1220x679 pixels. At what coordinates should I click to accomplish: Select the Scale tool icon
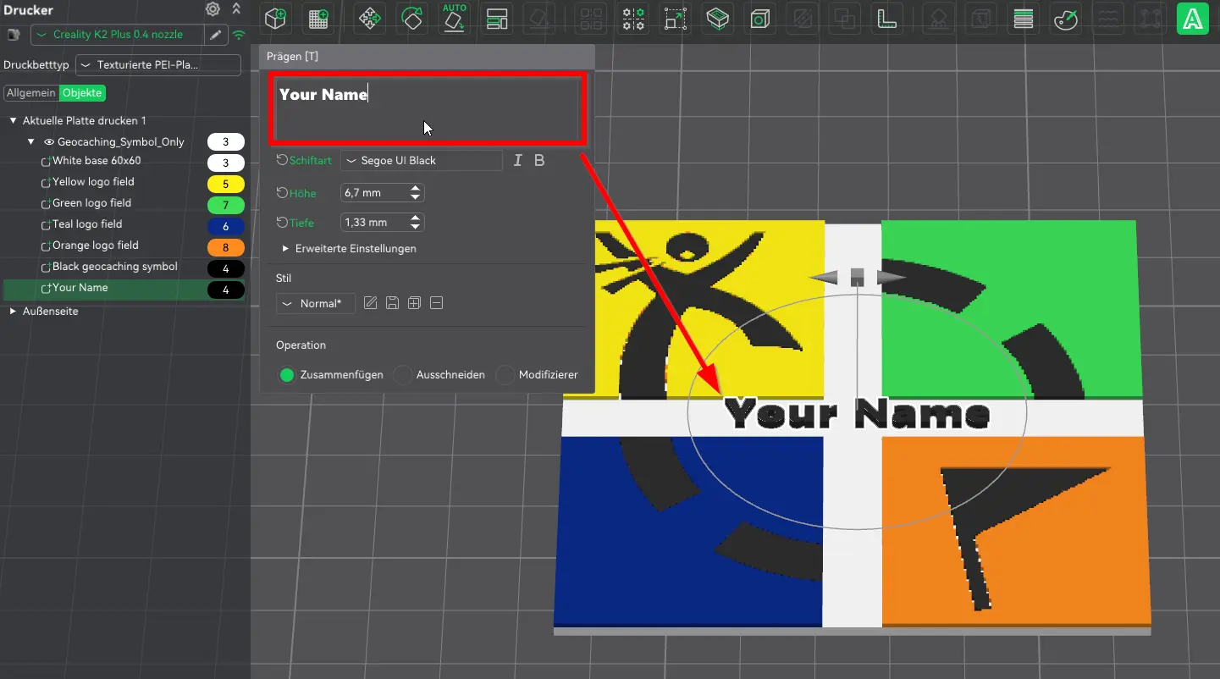click(676, 19)
